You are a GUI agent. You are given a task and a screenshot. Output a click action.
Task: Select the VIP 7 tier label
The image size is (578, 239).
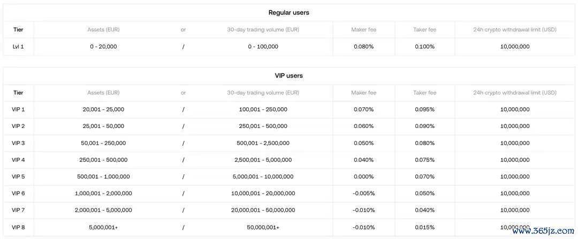pos(18,210)
